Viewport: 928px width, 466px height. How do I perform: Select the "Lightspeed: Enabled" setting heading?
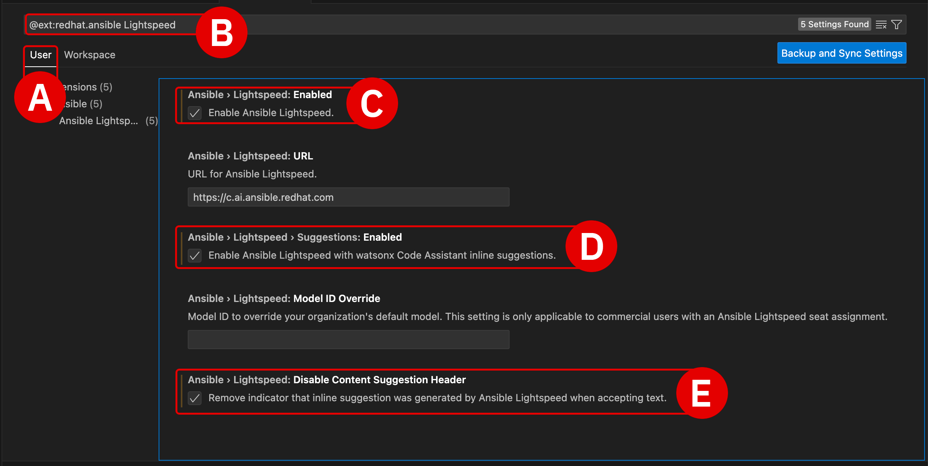(x=260, y=95)
